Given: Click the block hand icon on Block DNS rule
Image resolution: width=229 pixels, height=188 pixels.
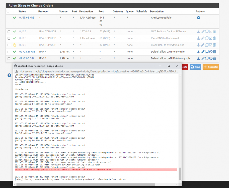Looking at the screenshot, I should [15, 45].
